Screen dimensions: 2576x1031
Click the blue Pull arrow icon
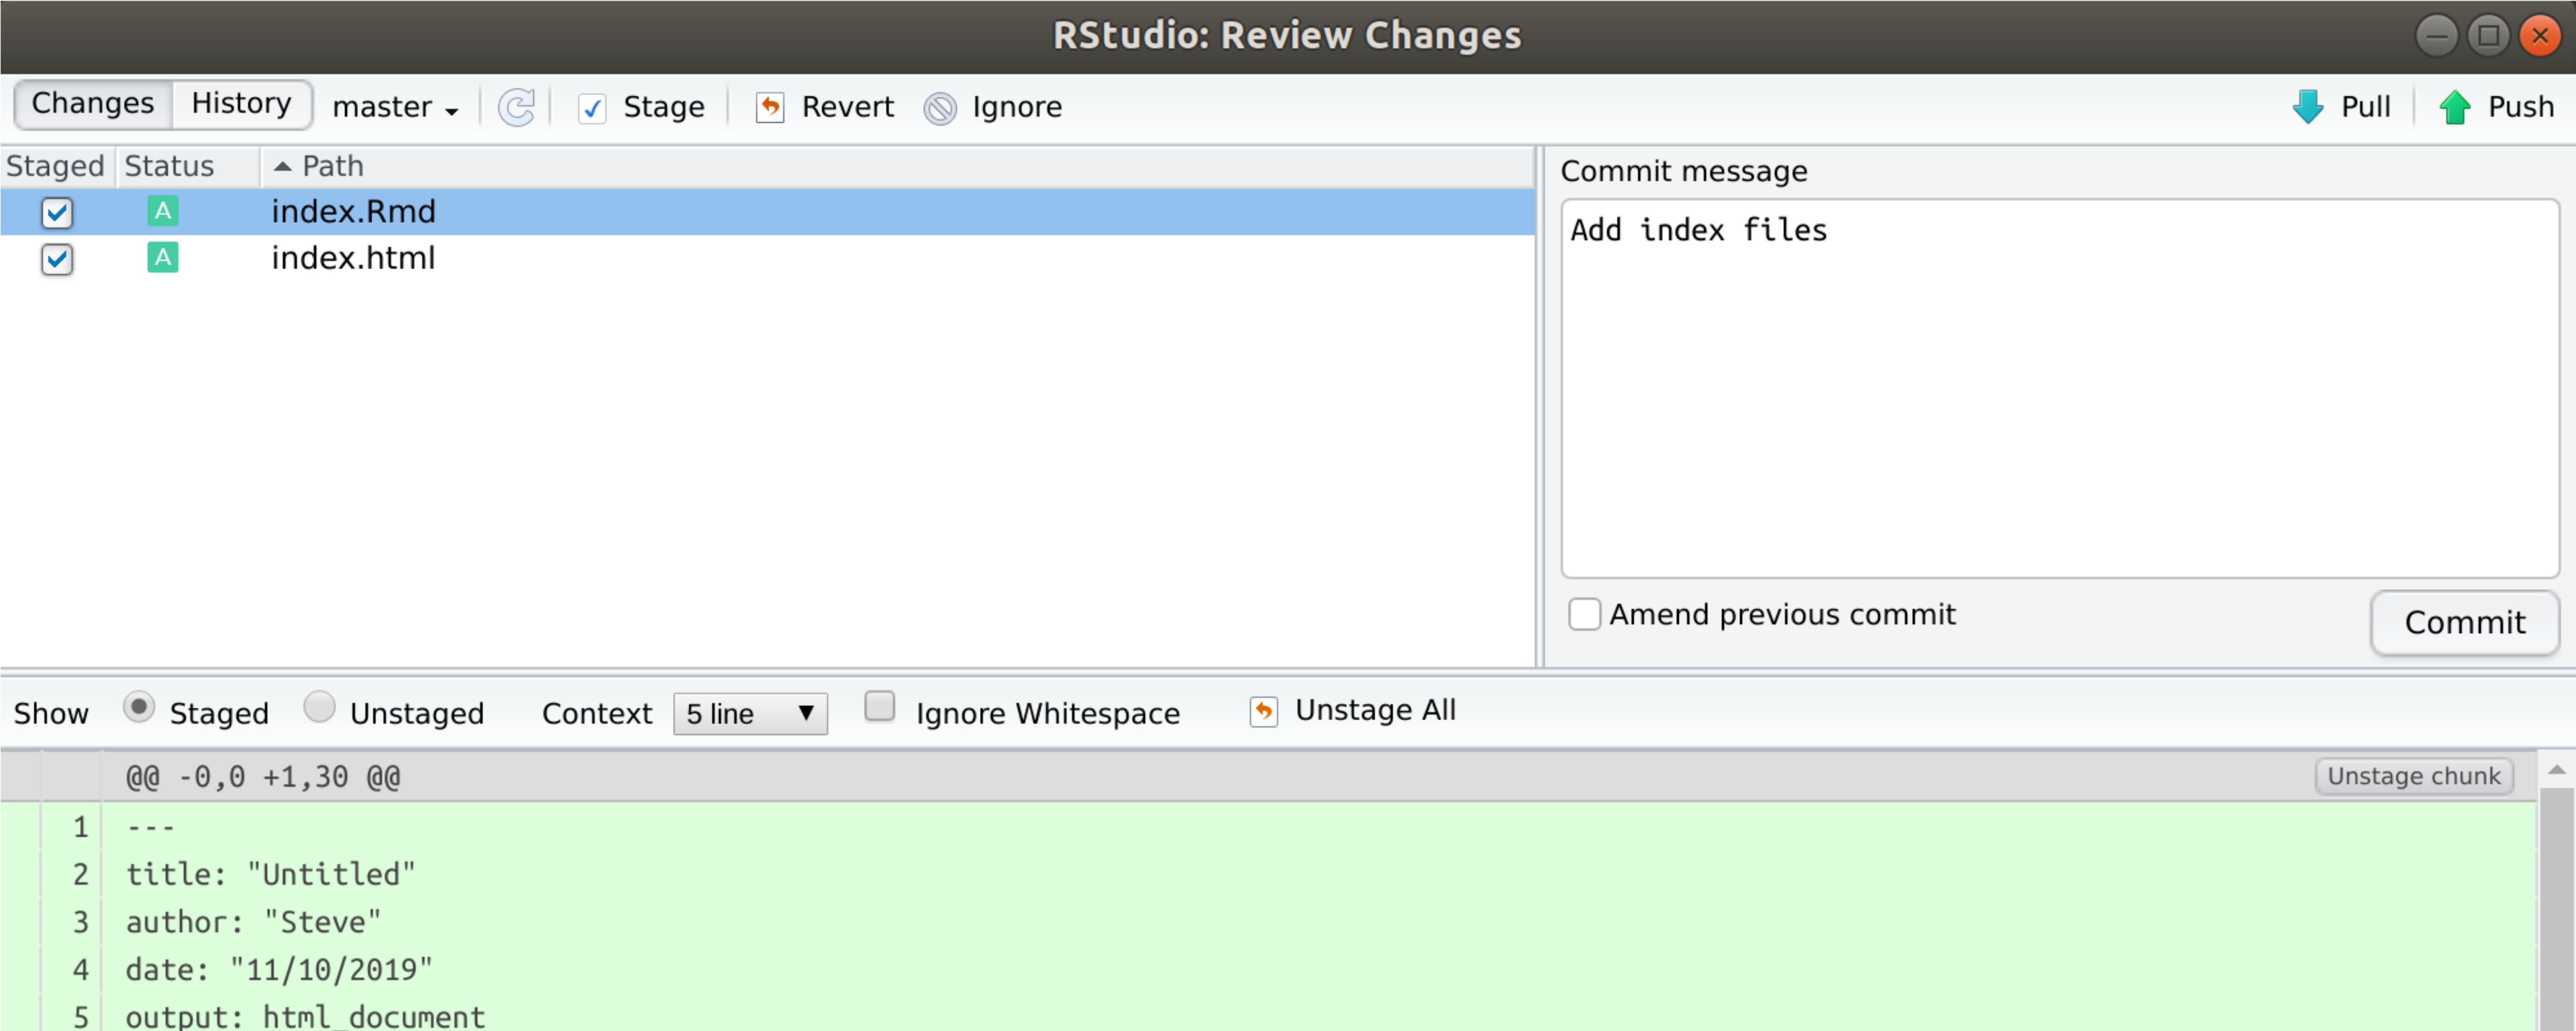click(2308, 107)
